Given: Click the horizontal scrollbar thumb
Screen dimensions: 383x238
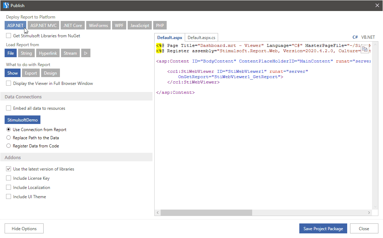Looking at the screenshot, I should click(206, 212).
